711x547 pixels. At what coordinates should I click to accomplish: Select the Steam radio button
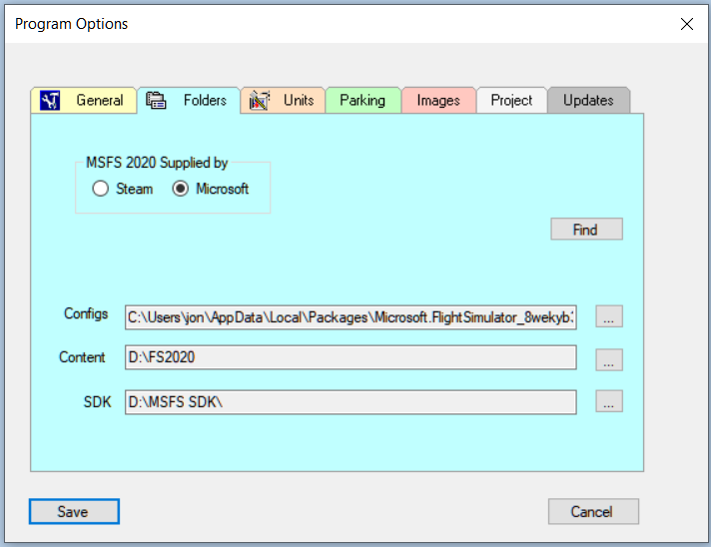pos(100,189)
